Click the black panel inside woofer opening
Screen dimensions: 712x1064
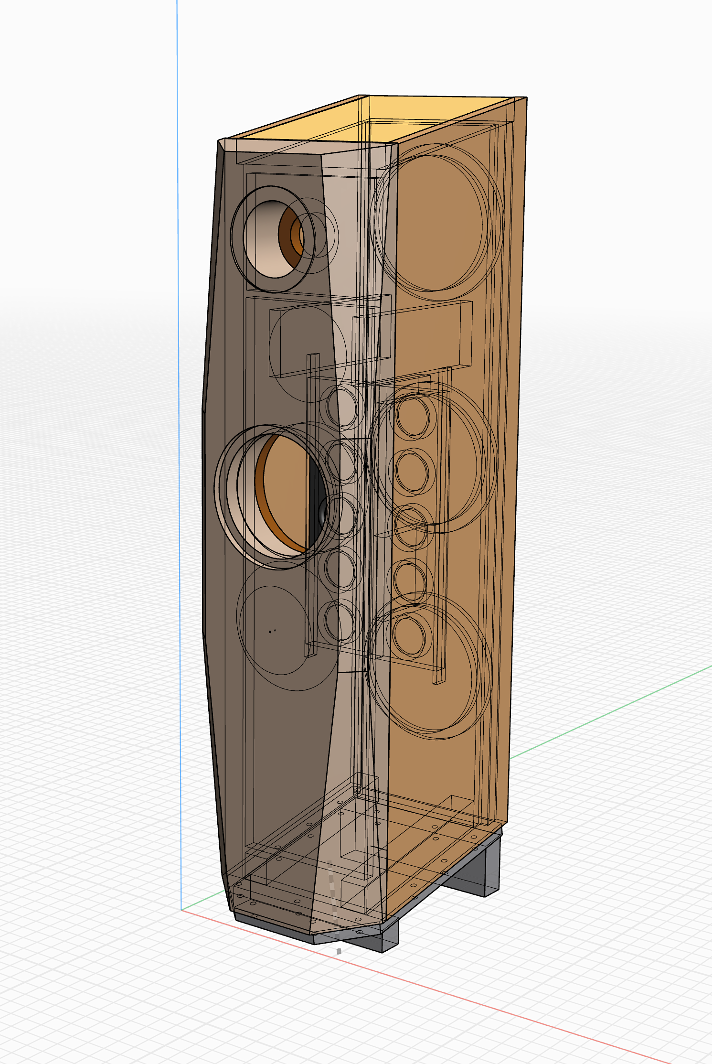click(316, 502)
